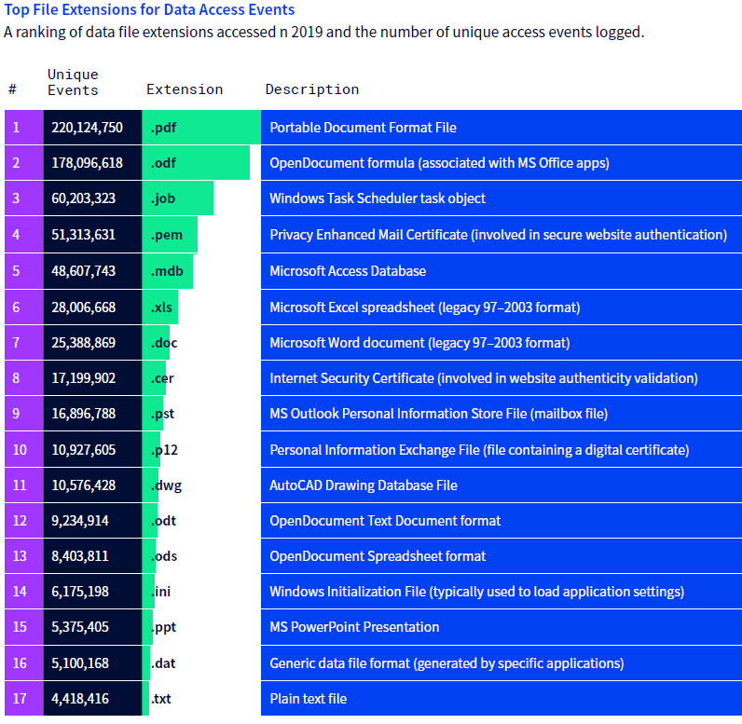The image size is (742, 724).
Task: Click the purple rank 6 cell
Action: [23, 307]
